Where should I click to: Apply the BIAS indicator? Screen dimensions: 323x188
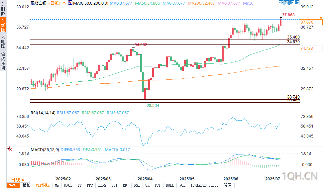tap(102, 185)
